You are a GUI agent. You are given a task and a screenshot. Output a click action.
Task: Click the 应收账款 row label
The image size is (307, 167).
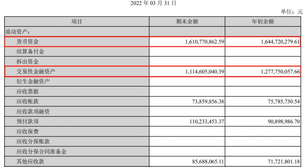click(x=28, y=102)
